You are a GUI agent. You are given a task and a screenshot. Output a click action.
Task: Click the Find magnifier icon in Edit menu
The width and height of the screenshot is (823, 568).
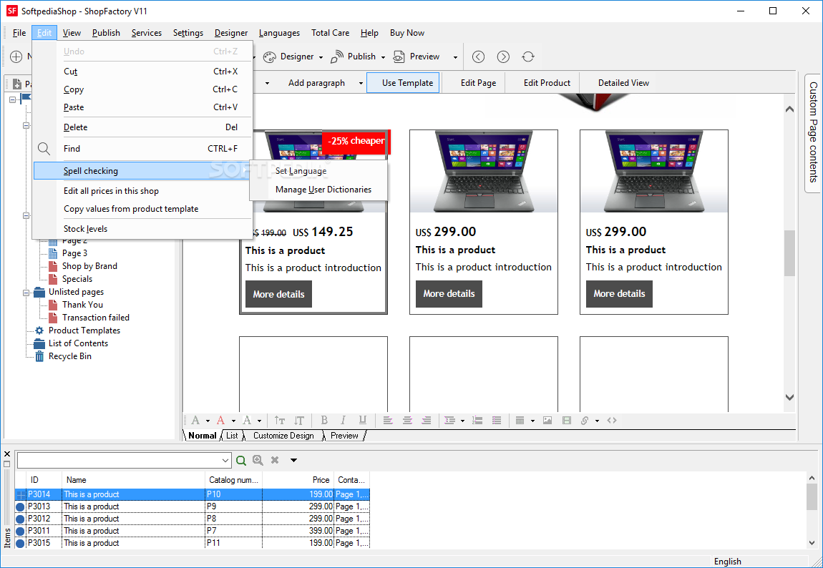pyautogui.click(x=44, y=149)
